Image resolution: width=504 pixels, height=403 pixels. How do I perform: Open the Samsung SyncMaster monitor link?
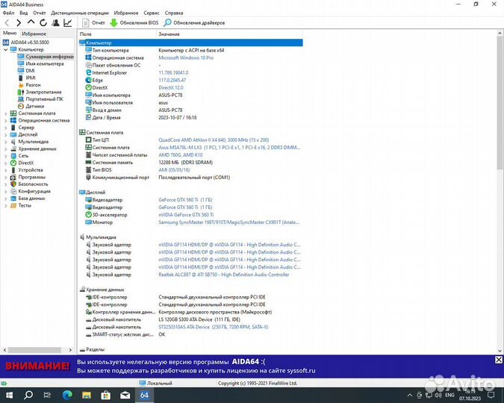pyautogui.click(x=229, y=222)
